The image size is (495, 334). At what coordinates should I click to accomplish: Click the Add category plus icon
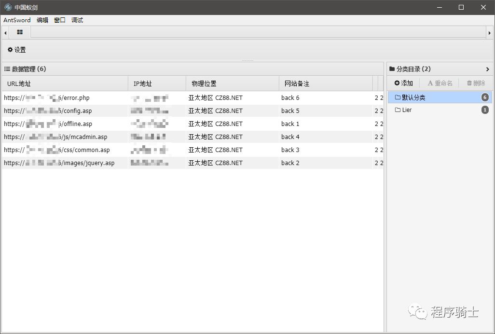397,83
